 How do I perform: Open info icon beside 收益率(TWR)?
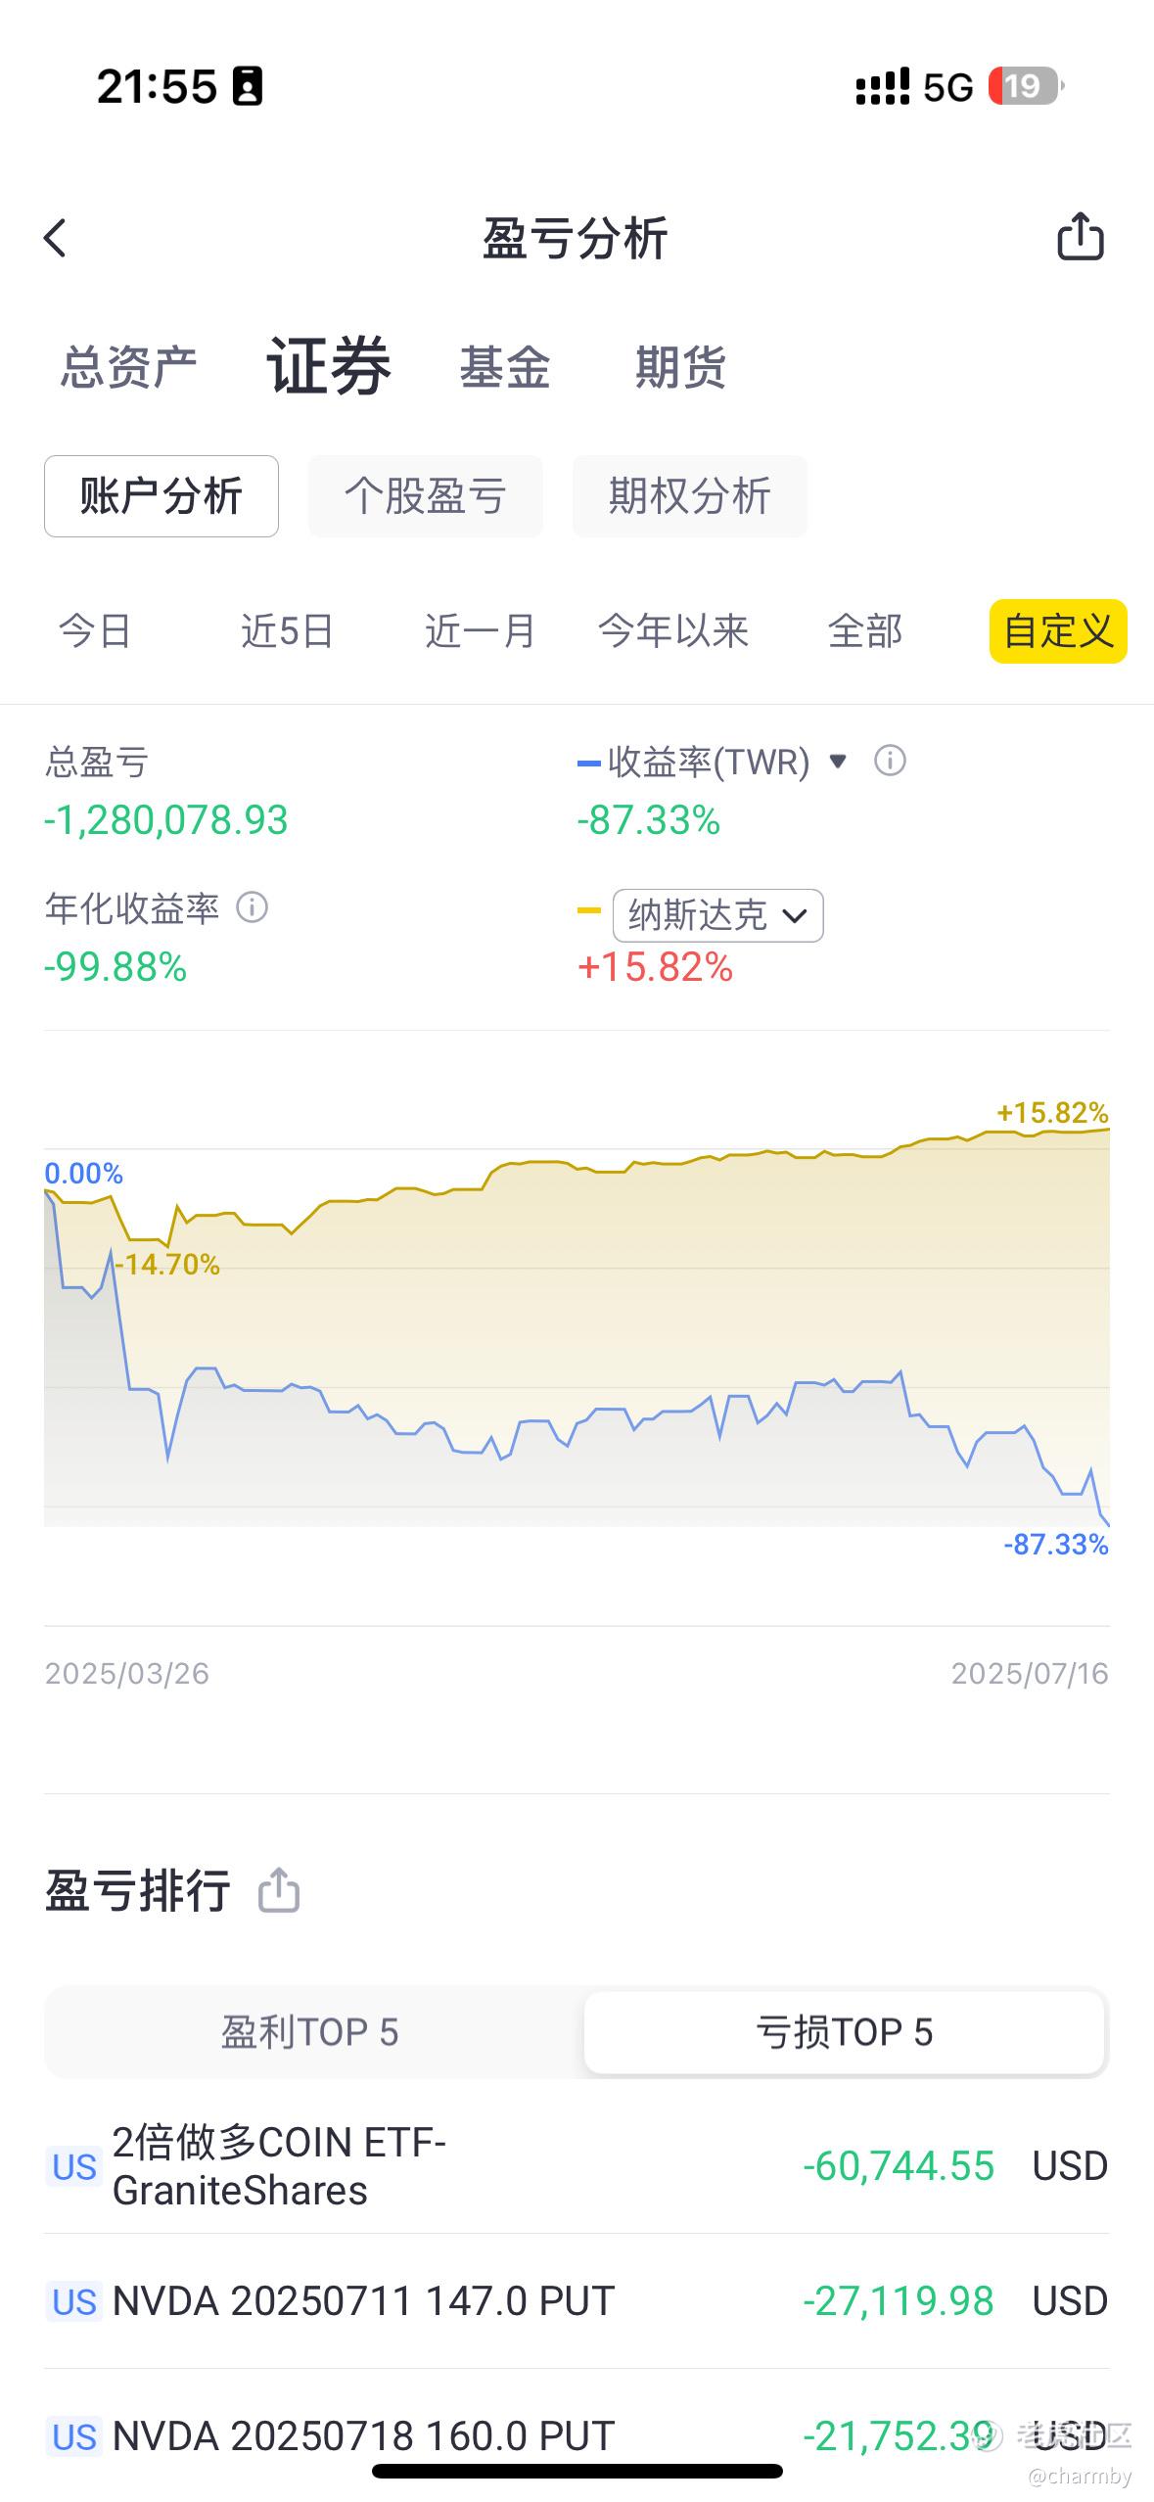890,761
